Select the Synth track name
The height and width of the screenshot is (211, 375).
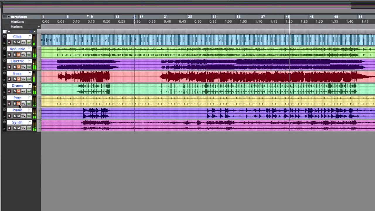(17, 122)
